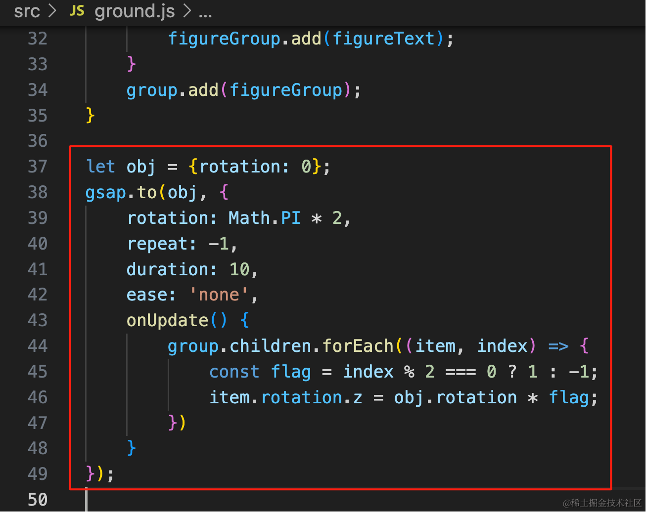Click figureText argument on line 32
The height and width of the screenshot is (512, 646).
(383, 39)
